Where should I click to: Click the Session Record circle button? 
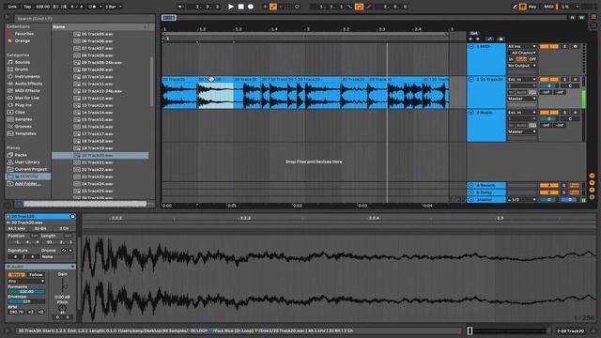[297, 7]
